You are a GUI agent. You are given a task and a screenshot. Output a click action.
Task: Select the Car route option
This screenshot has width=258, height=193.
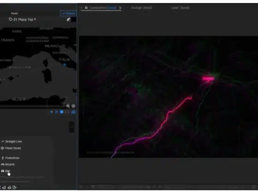coord(6,171)
